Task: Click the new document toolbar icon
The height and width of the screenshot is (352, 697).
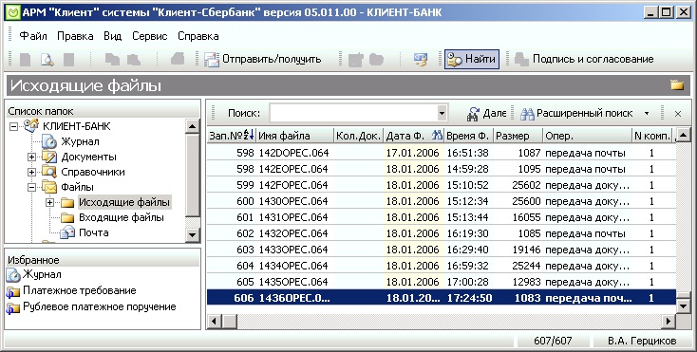Action: (26, 60)
